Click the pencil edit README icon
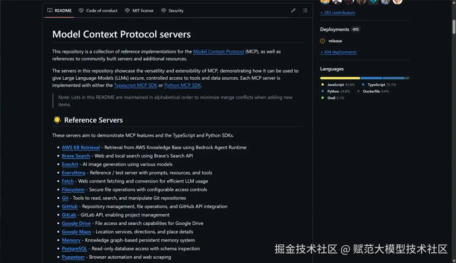Viewport: 456px width, 263px height. point(293,11)
